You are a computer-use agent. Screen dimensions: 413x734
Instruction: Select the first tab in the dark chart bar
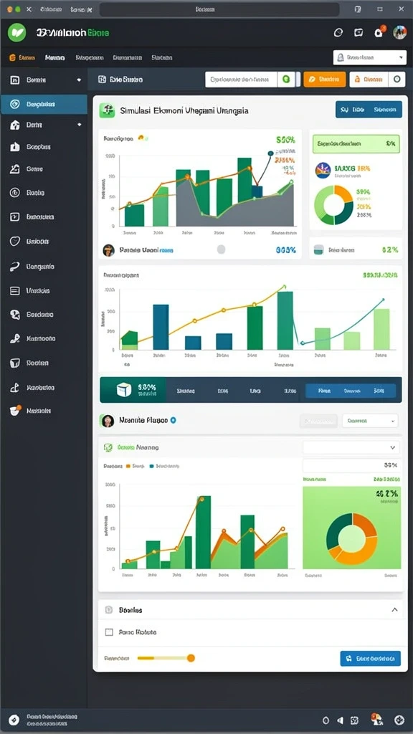click(186, 391)
